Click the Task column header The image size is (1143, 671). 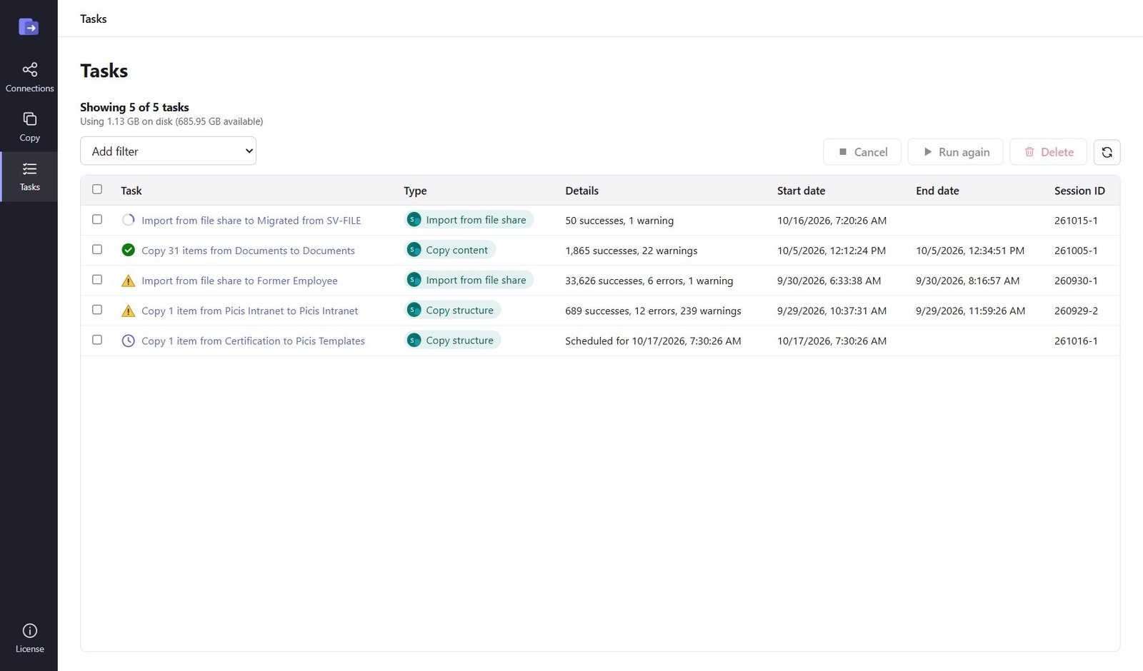click(x=131, y=191)
